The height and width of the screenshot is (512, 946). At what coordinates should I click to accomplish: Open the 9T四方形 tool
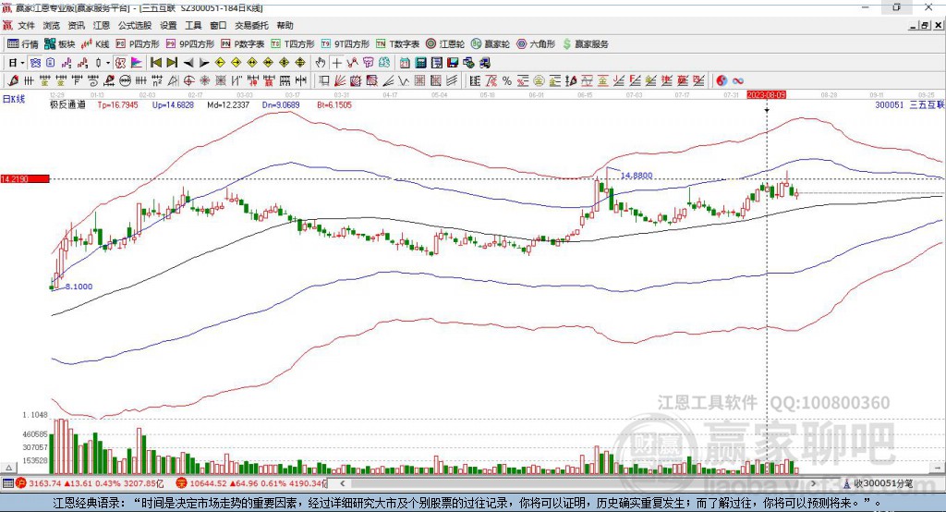(346, 44)
